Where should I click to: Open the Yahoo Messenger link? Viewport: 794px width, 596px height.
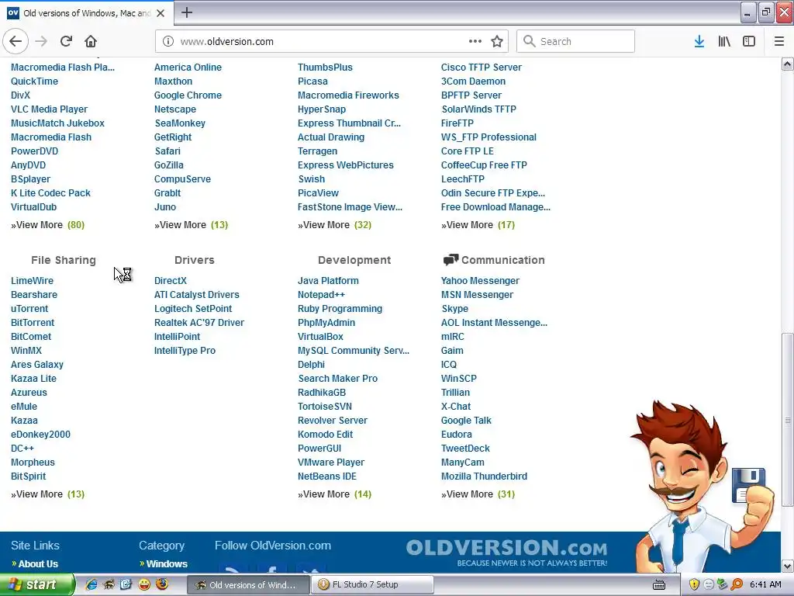point(480,280)
